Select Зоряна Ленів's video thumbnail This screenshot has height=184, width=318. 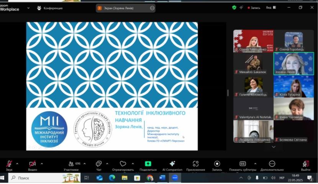pyautogui.click(x=293, y=63)
